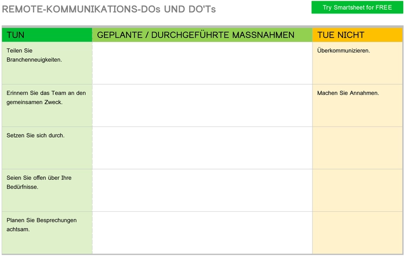The height and width of the screenshot is (256, 405).
Task: Click the title REMOTE-KOMMUNIKATIONS-DOs UND DO'Ts
Action: tap(109, 9)
